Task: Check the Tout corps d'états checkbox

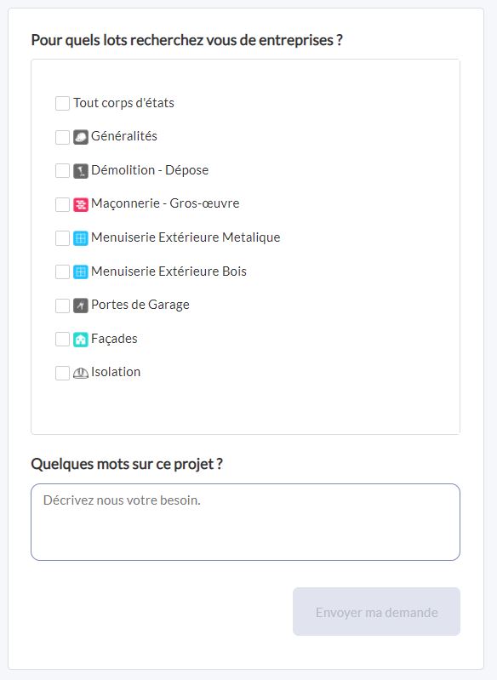Action: click(x=62, y=104)
